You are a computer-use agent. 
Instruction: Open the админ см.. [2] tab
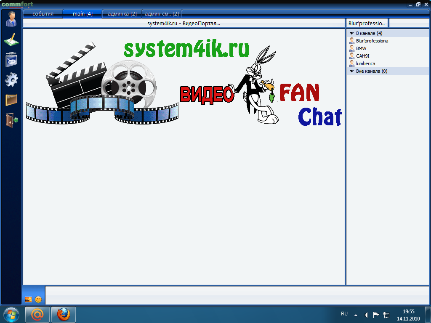(162, 14)
